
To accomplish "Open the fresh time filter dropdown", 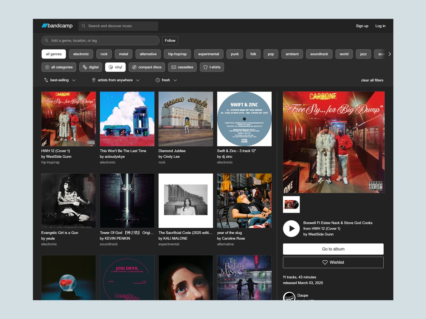I will click(166, 80).
